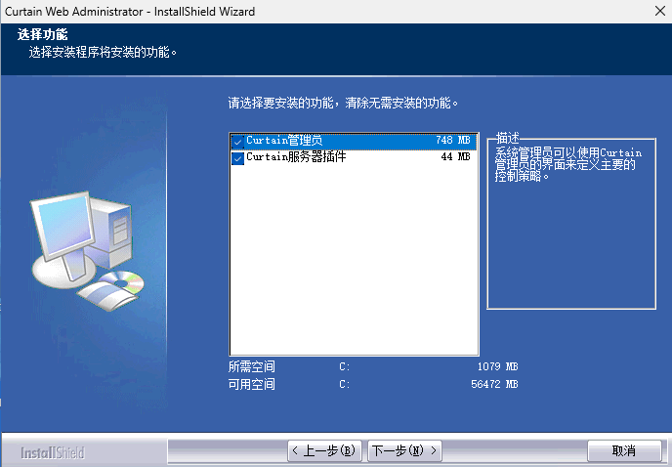Click the 取消 cancel button
The width and height of the screenshot is (672, 467).
click(624, 450)
